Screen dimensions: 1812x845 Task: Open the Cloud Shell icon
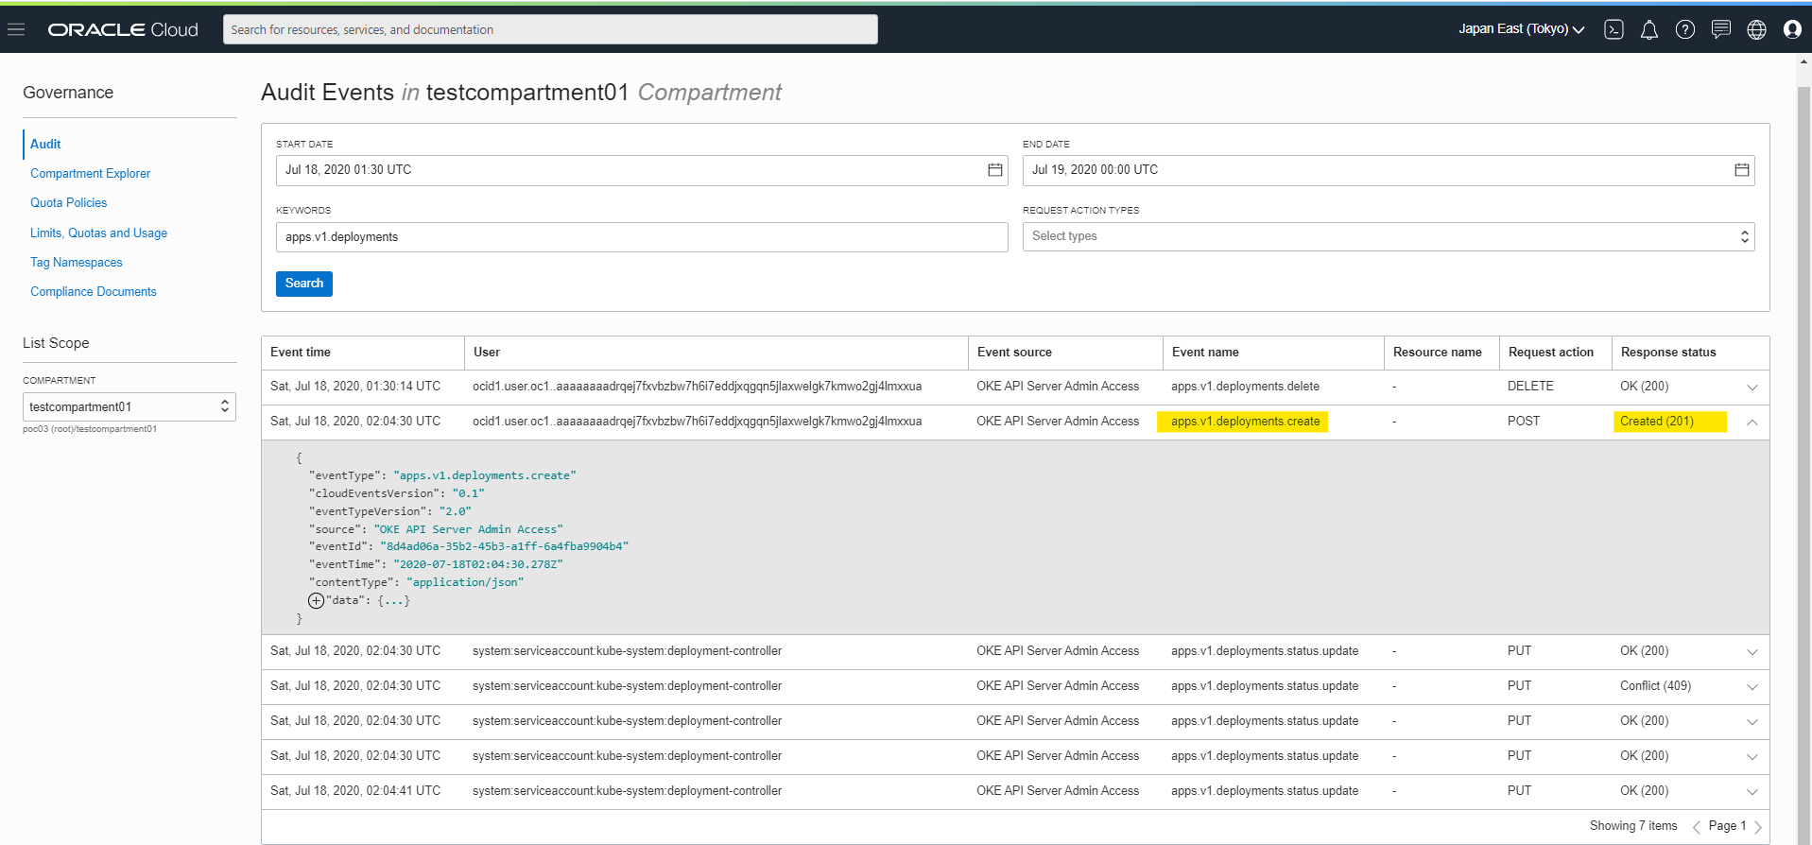[1614, 29]
